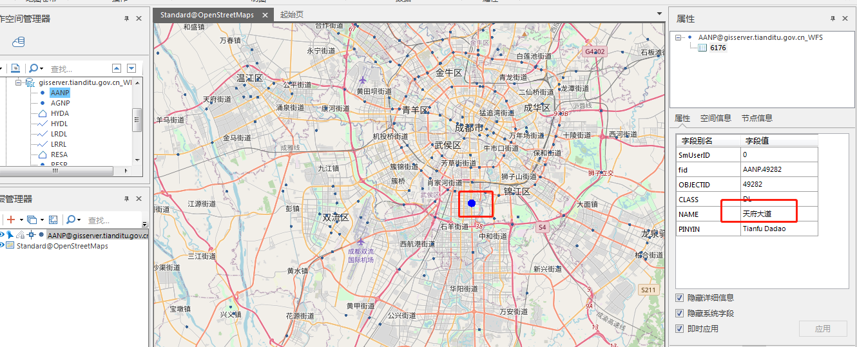
Task: Click the layer snapshot grid icon
Action: 53,220
